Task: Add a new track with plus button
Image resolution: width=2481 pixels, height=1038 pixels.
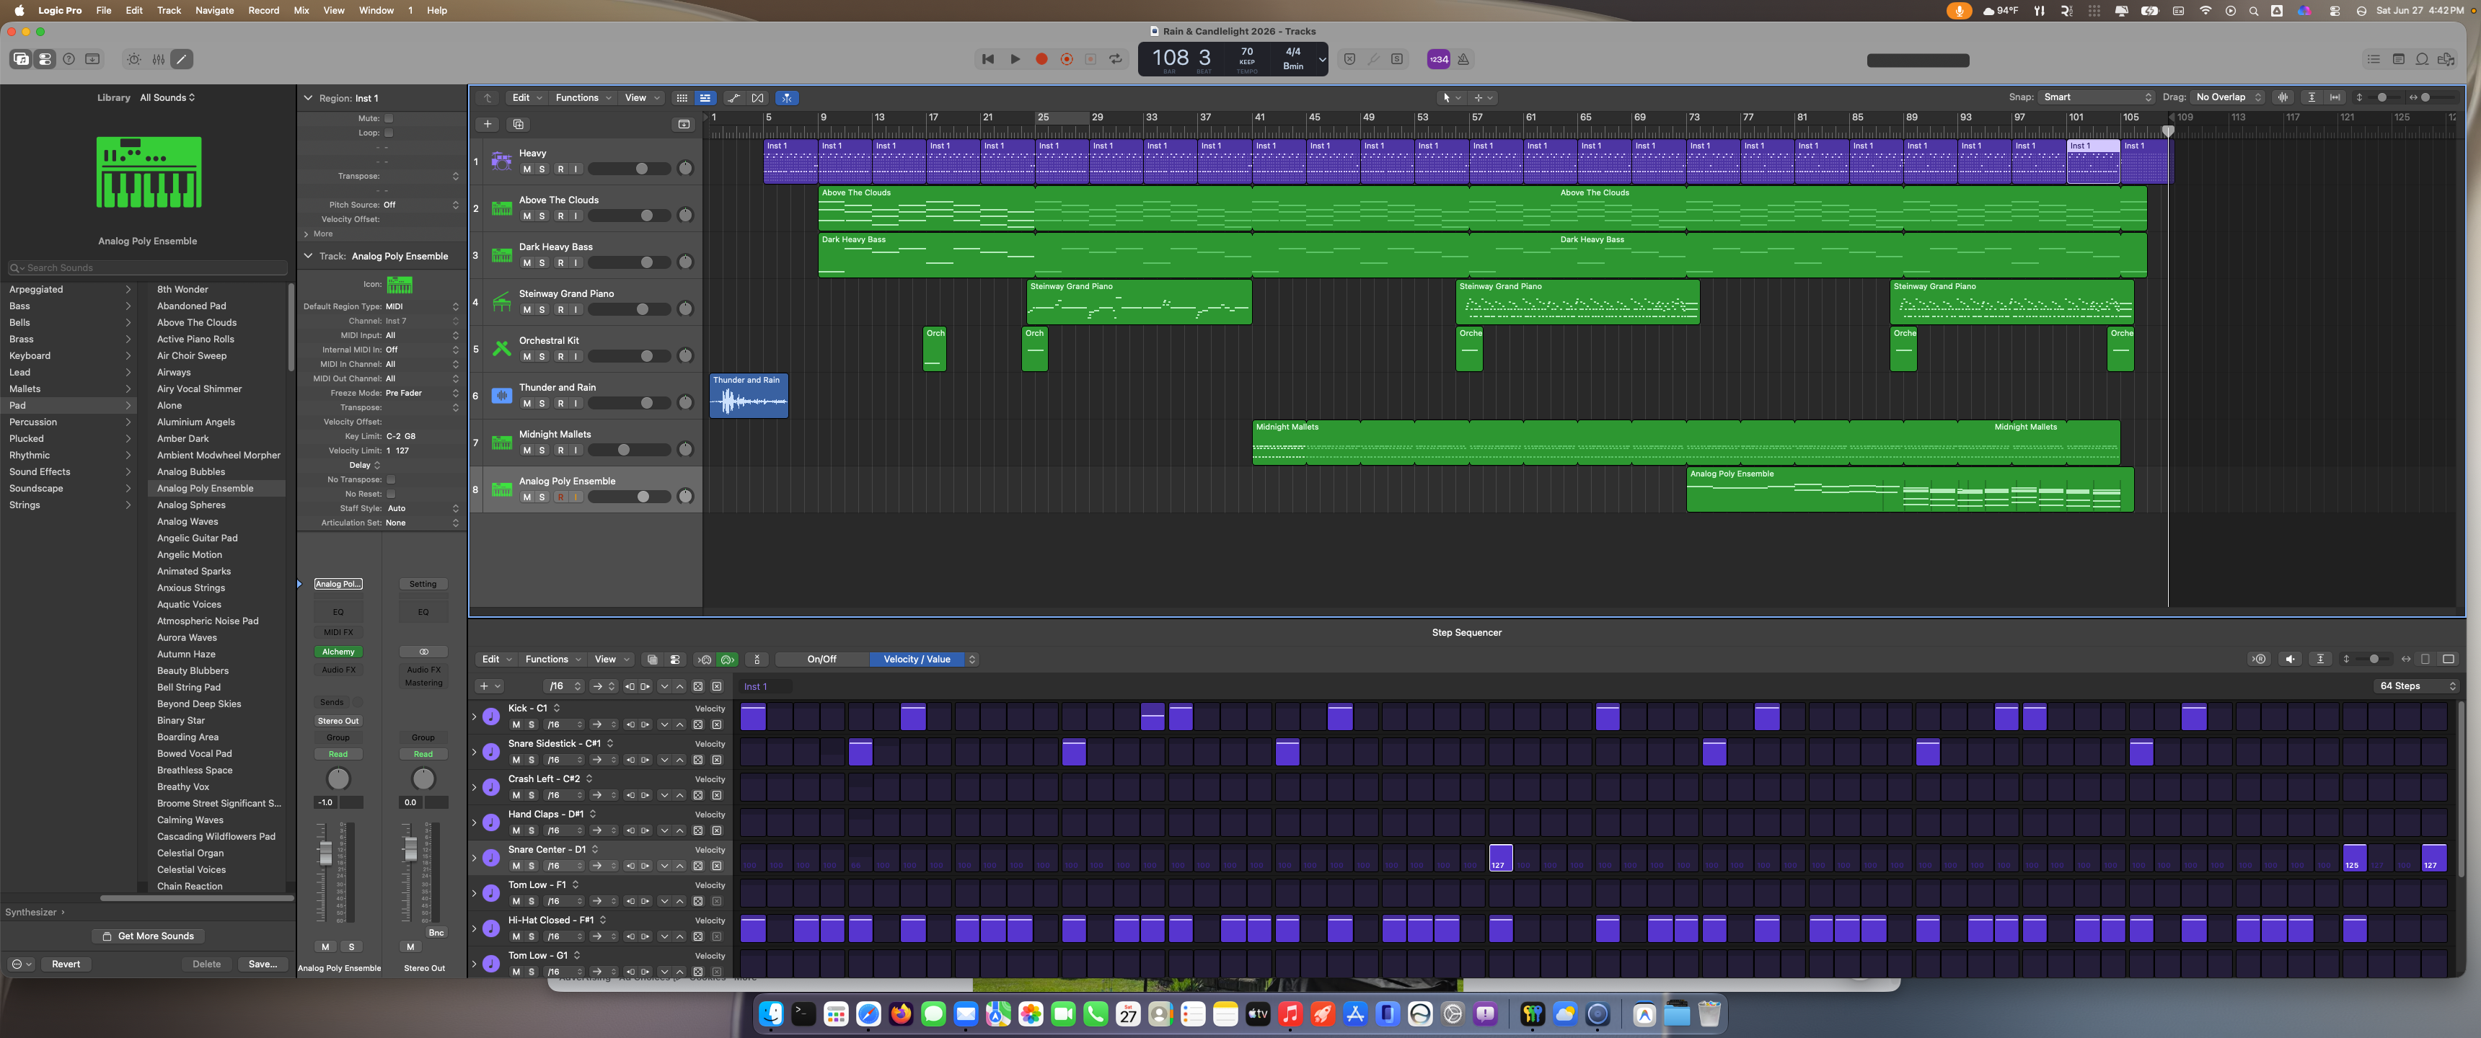Action: tap(488, 124)
